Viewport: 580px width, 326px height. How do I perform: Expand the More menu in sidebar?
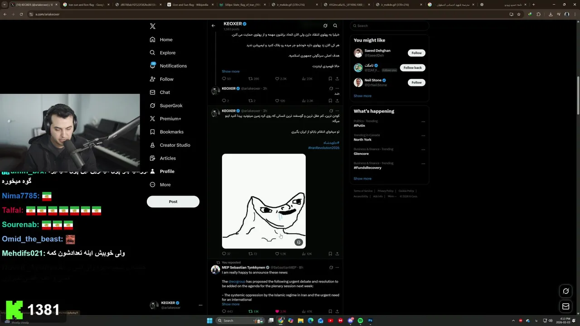pyautogui.click(x=160, y=184)
